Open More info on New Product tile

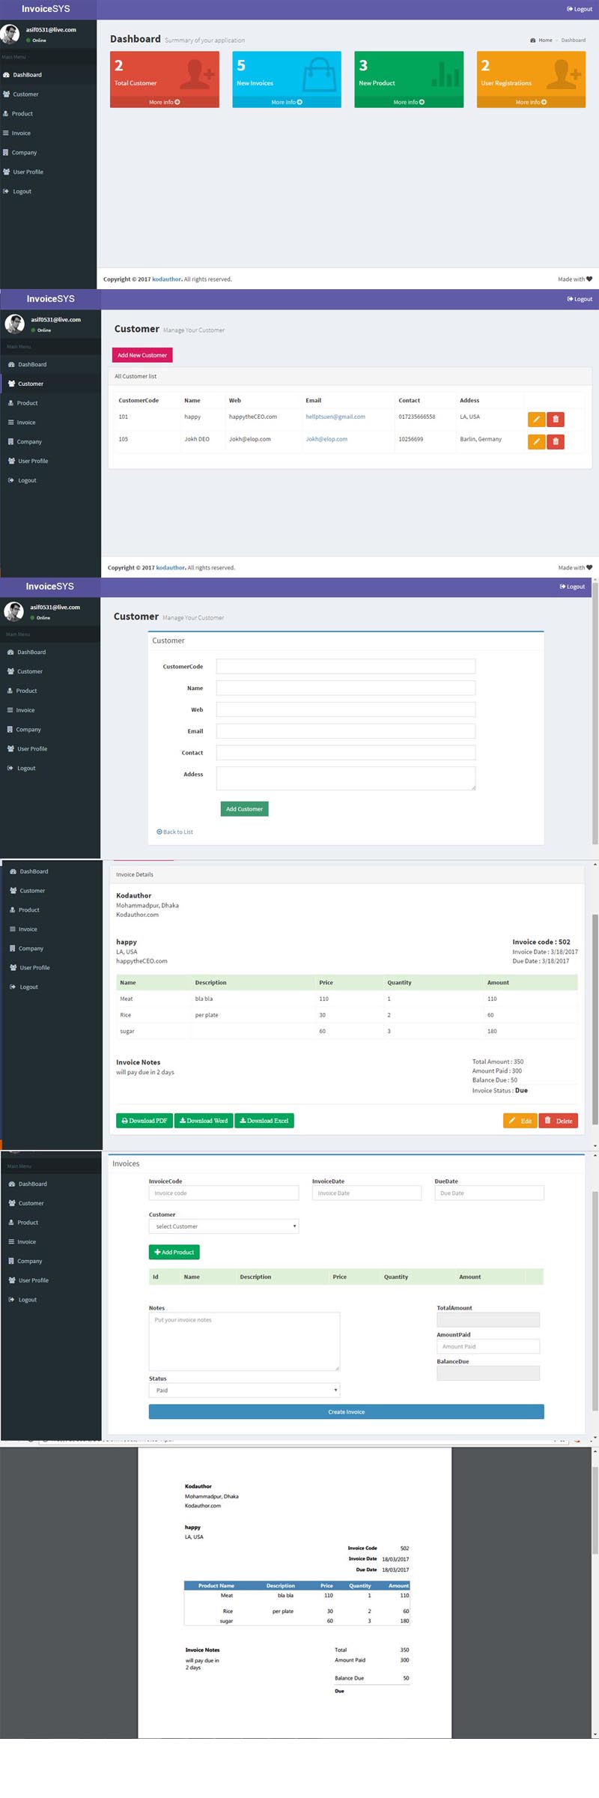pos(409,102)
